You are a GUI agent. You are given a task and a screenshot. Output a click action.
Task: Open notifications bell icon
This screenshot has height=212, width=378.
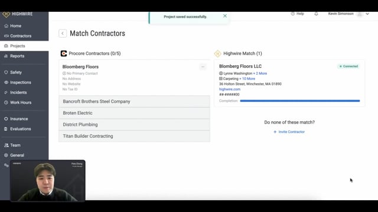click(316, 14)
